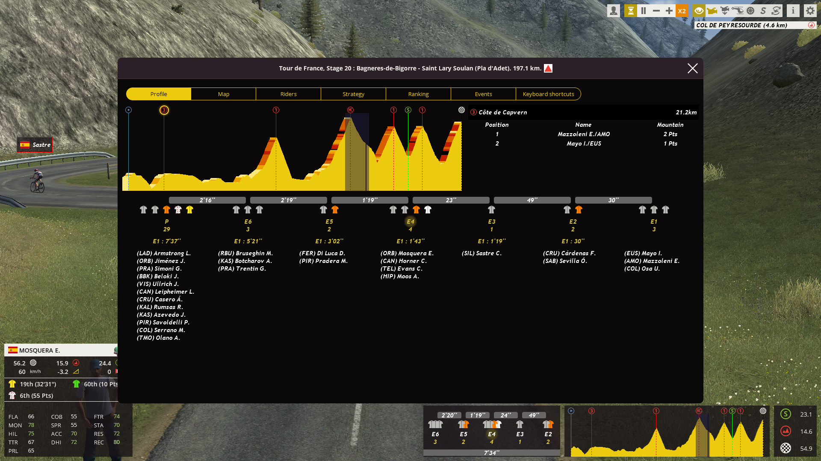Select the highlighted category 3 climb marker

(164, 110)
